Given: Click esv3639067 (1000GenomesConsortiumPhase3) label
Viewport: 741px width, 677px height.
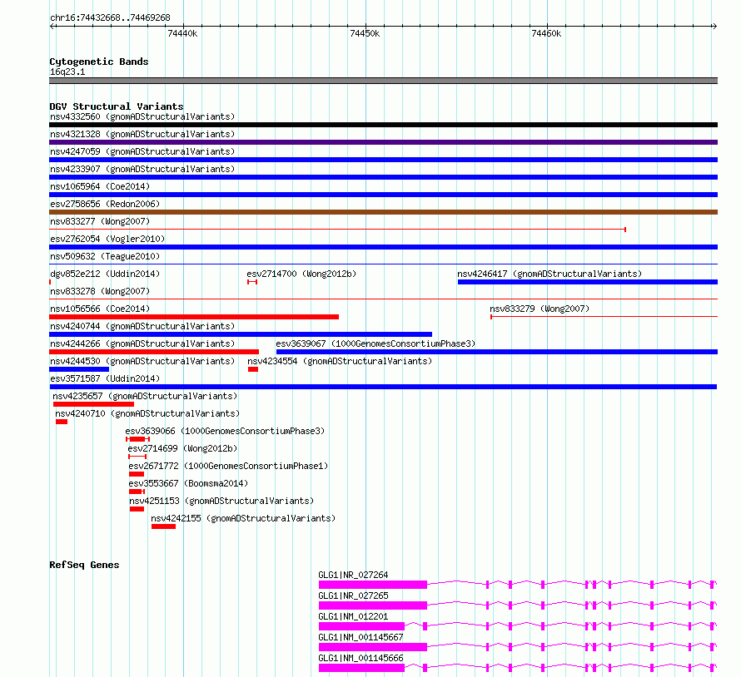Looking at the screenshot, I should pos(375,343).
